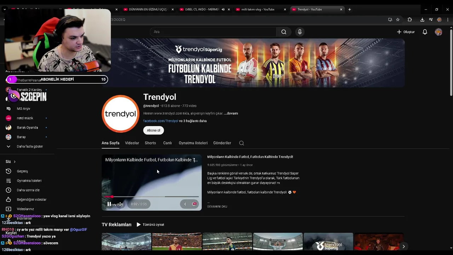Open Geçmiş history icon in sidebar
Screen dimensions: 453x255
coord(8,171)
